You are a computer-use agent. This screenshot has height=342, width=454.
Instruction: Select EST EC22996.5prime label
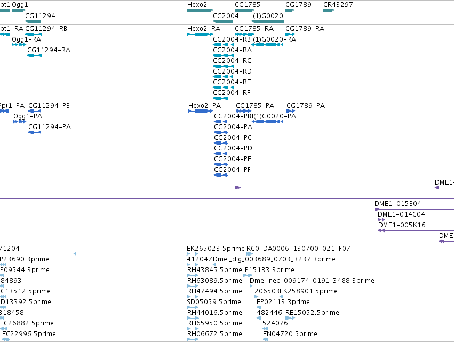click(29, 335)
